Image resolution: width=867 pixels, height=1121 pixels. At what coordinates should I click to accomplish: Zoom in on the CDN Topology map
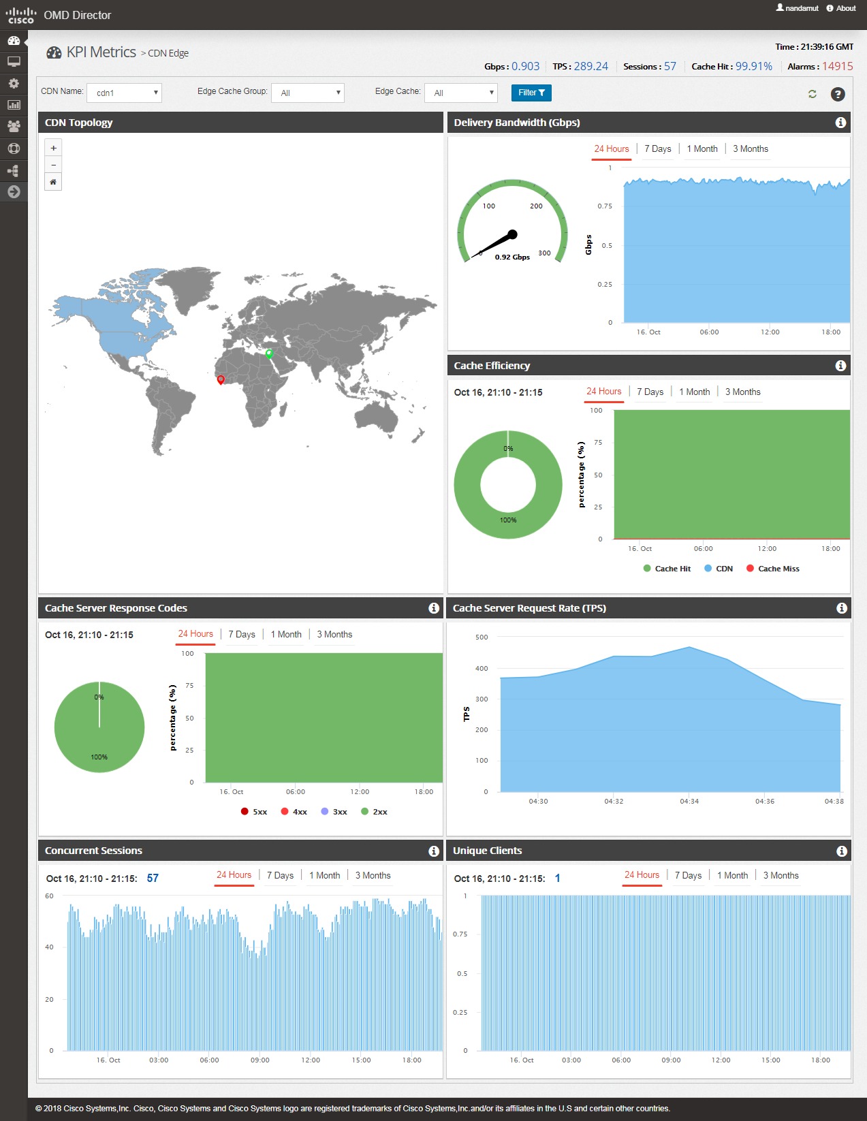53,148
